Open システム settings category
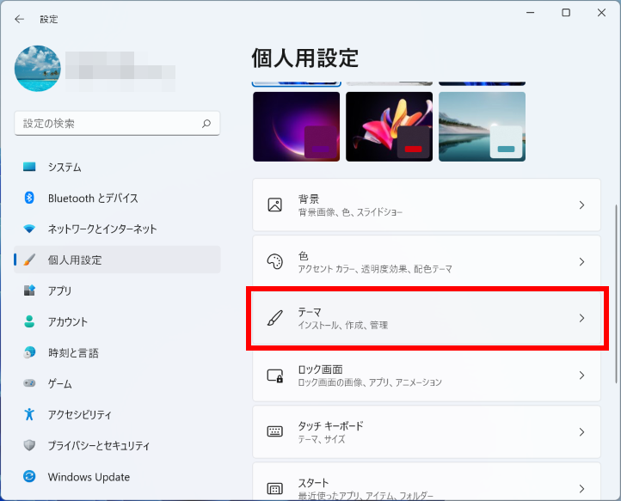 117,167
